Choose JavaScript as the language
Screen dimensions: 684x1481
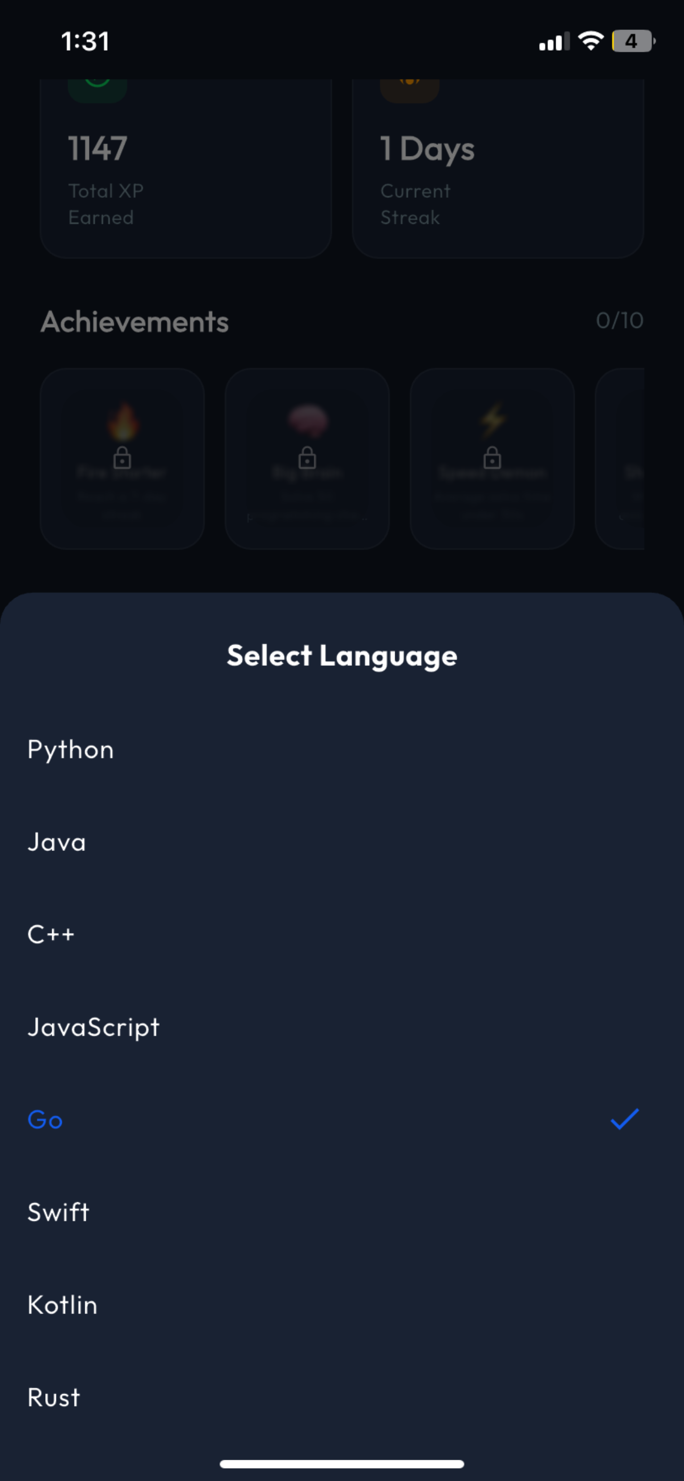coord(341,1027)
